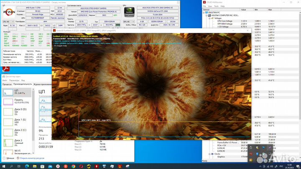301x169 pixels.
Task: Collapse ENLETAN-PC tree node in HWMonitor
Action: [204, 12]
